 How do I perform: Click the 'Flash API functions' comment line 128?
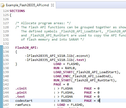(x=71, y=27)
